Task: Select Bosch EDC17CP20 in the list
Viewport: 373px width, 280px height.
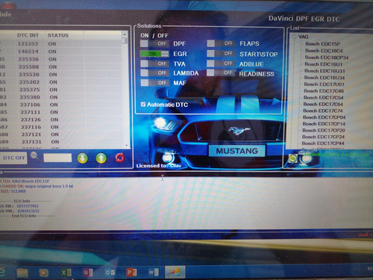Action: click(324, 131)
